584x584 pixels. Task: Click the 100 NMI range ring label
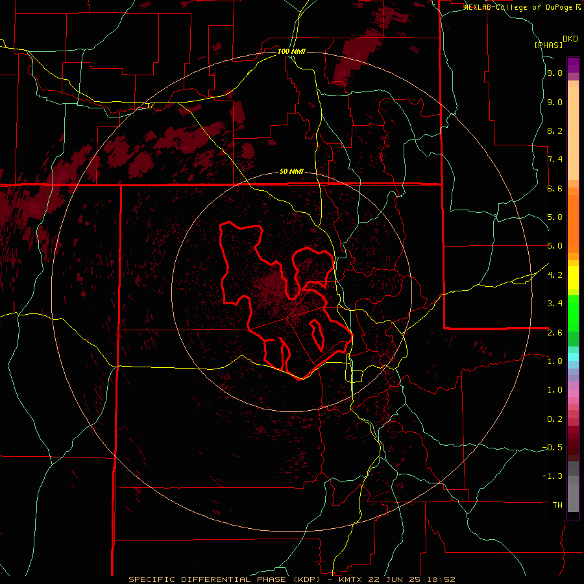tap(291, 51)
